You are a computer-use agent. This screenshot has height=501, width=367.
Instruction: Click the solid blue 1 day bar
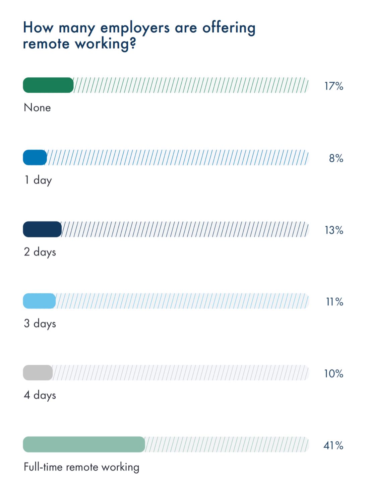point(35,157)
